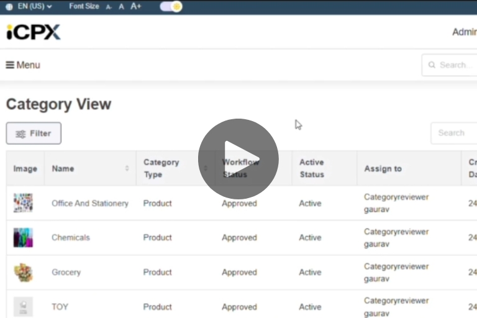Viewport: 477px width, 318px height.
Task: Sort table by Category Type column
Action: pos(206,168)
